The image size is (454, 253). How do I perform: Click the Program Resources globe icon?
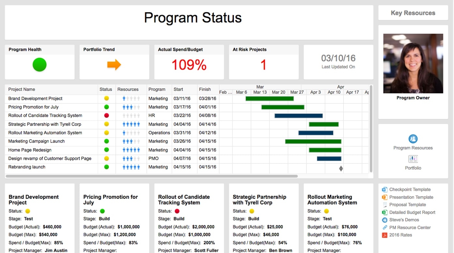(413, 139)
